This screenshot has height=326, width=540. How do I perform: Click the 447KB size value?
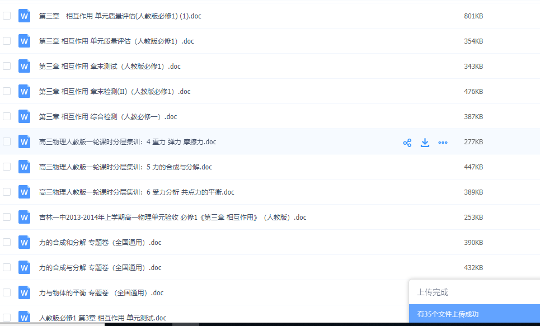(x=473, y=167)
